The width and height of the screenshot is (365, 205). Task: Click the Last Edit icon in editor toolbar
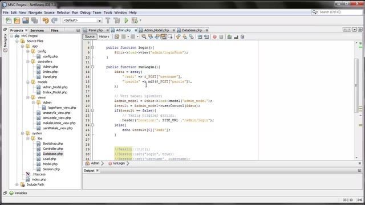click(116, 36)
